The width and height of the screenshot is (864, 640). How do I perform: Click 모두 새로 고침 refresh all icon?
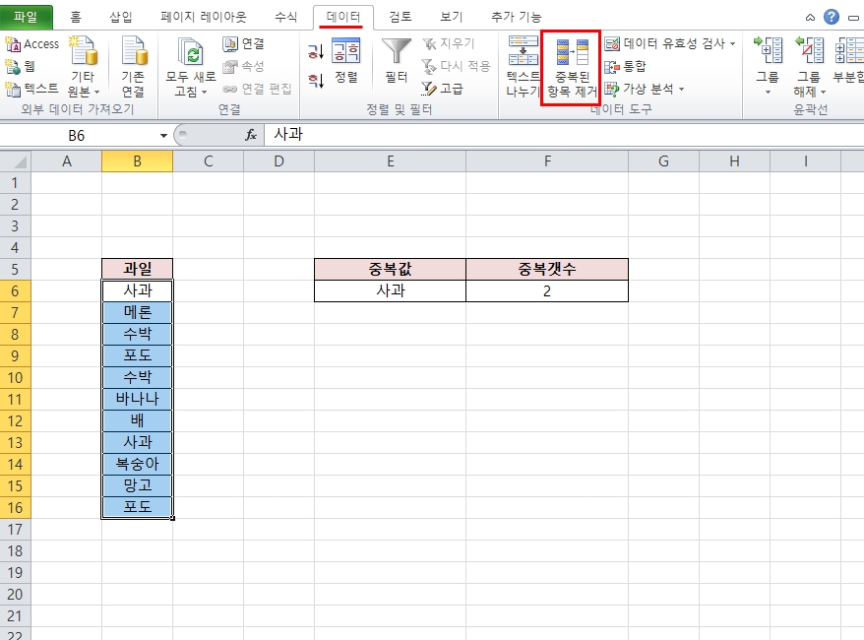pyautogui.click(x=191, y=52)
